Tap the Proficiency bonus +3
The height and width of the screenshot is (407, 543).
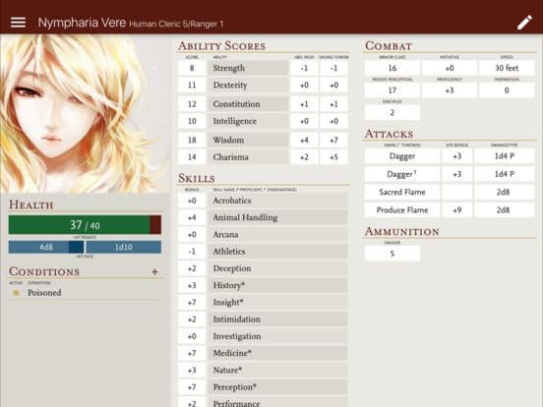coord(450,90)
